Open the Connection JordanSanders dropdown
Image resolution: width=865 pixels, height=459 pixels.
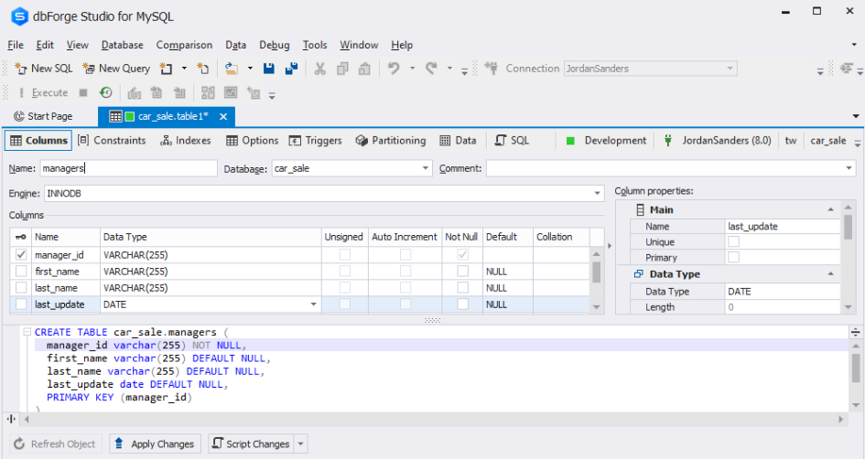730,69
